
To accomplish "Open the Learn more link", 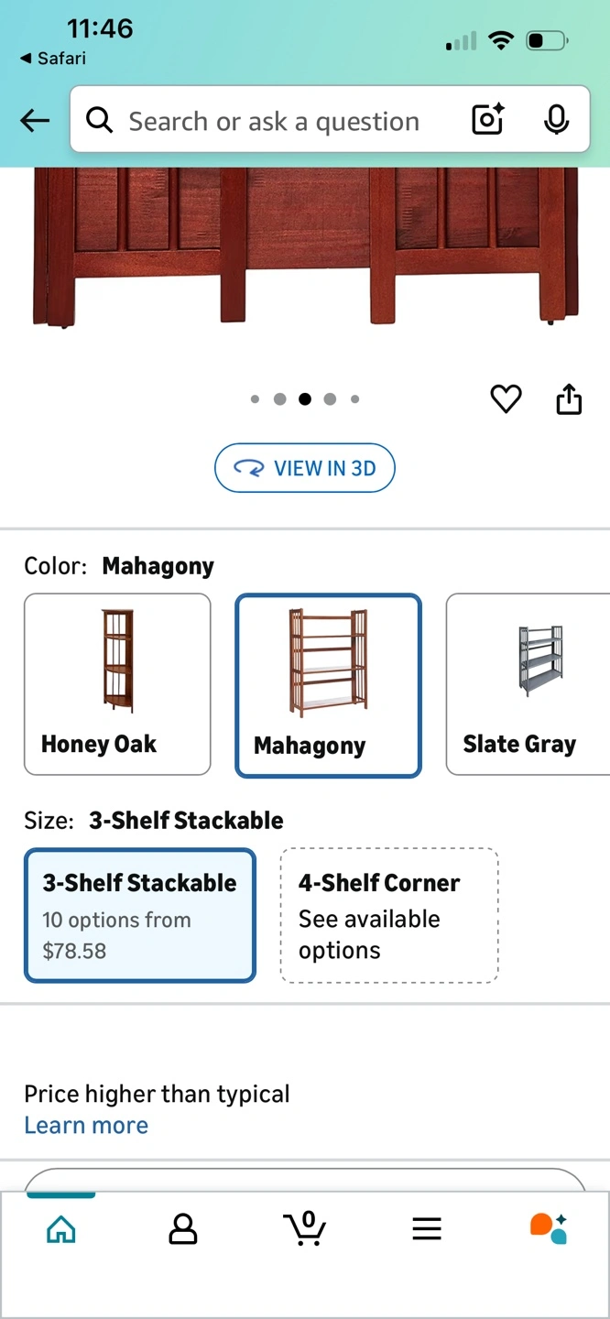I will [x=86, y=1125].
